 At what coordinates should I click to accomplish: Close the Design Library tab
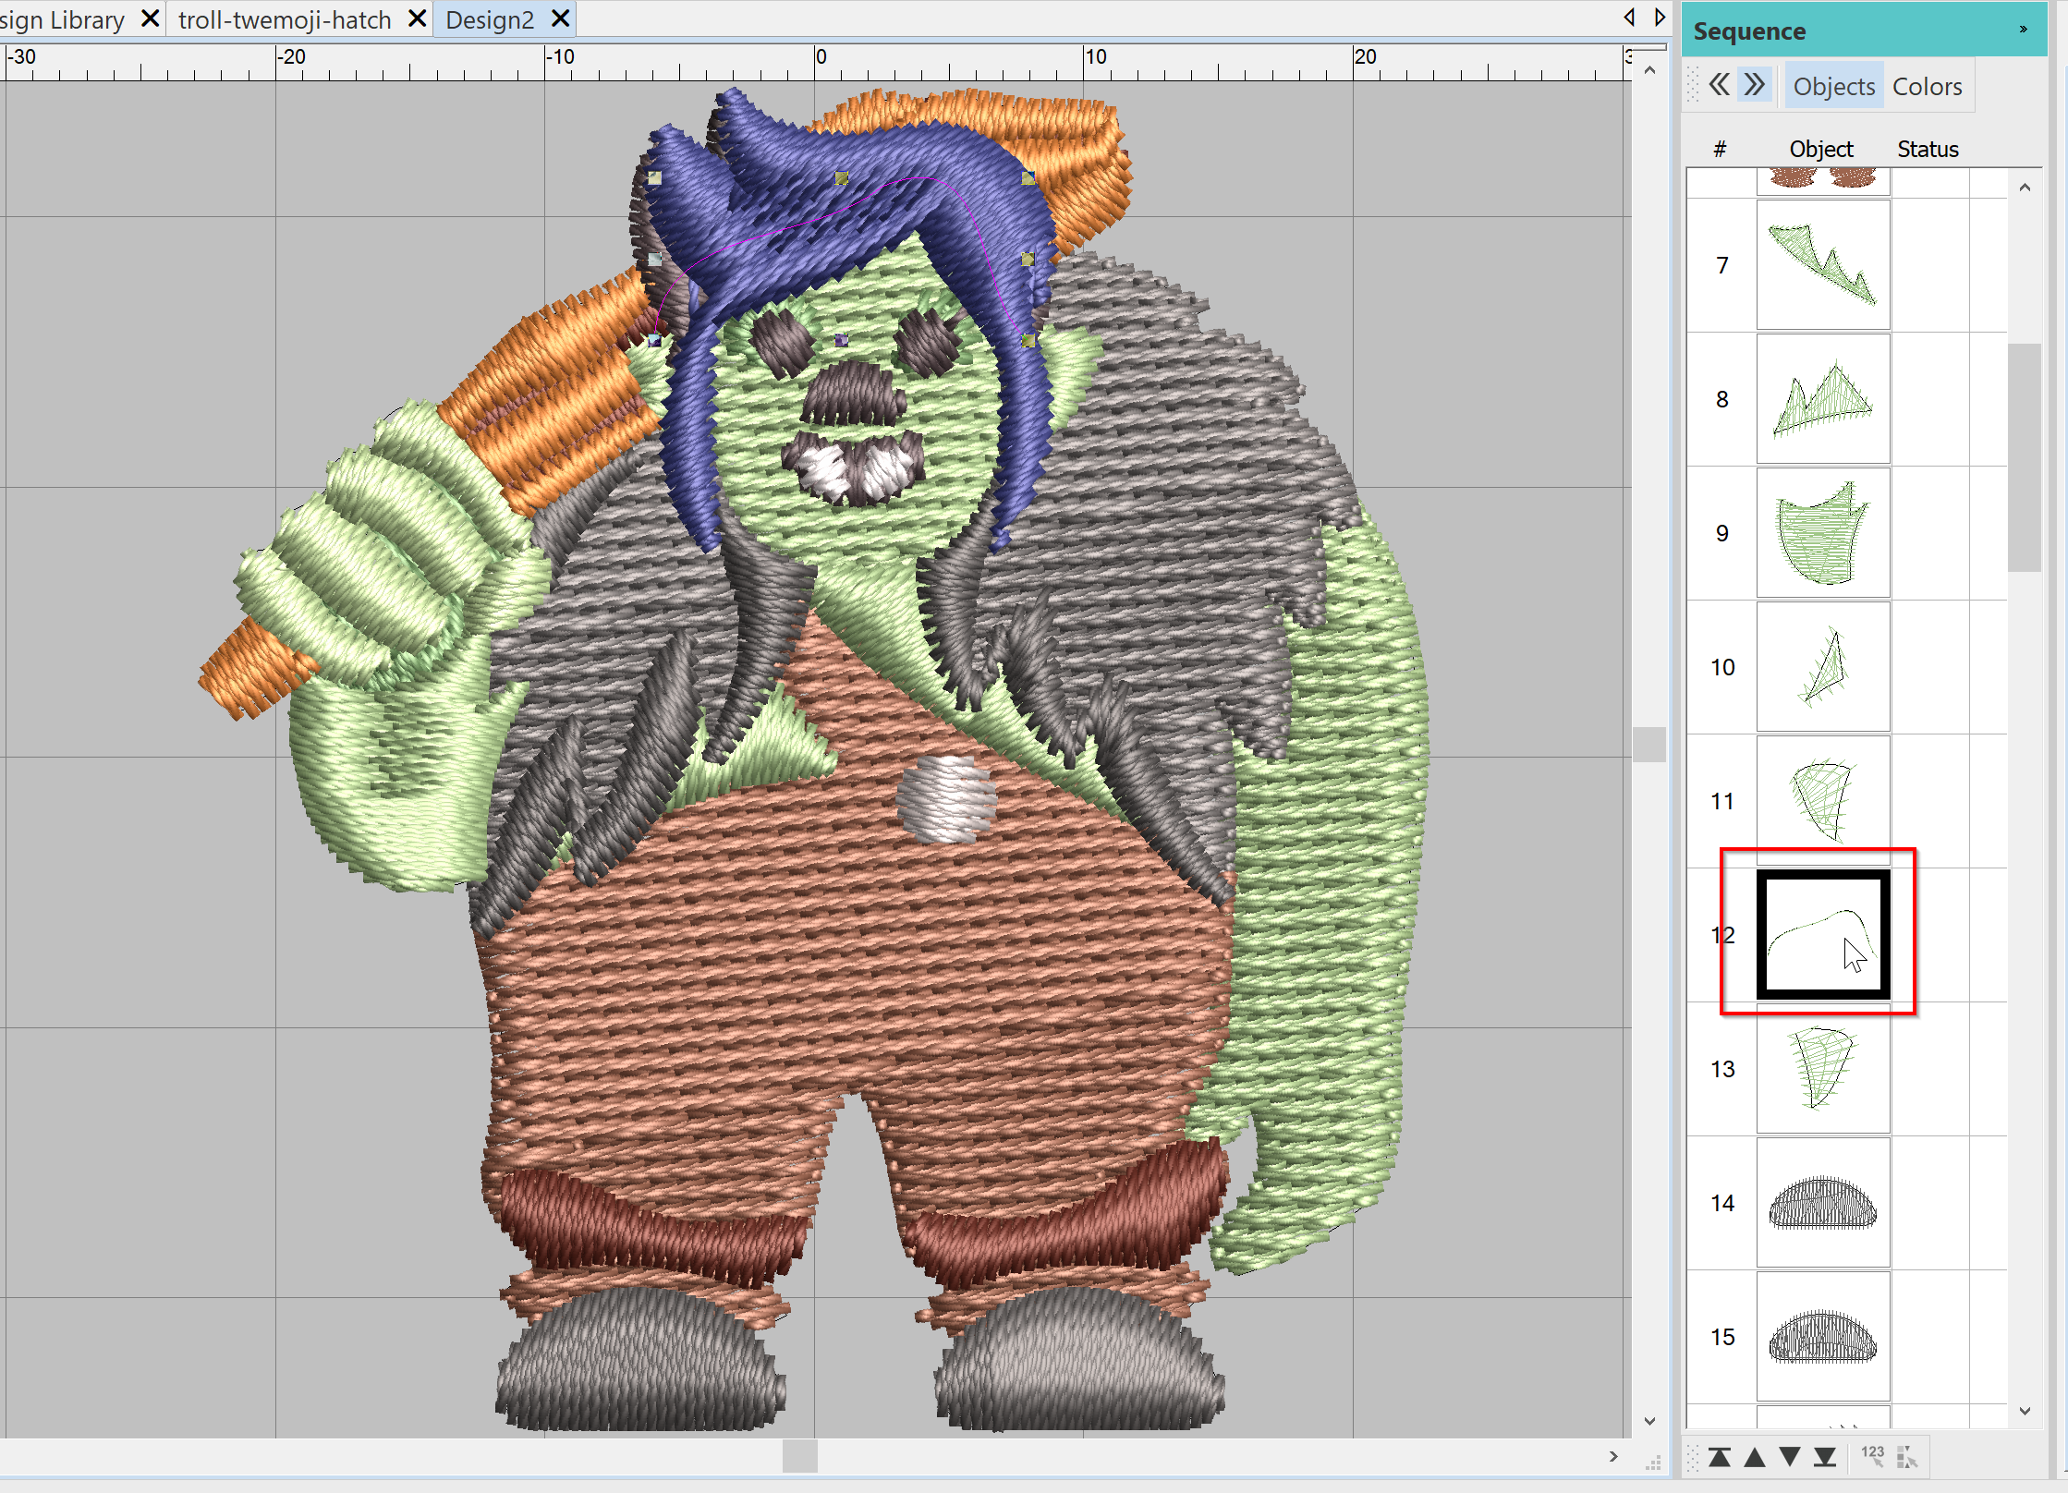click(150, 18)
